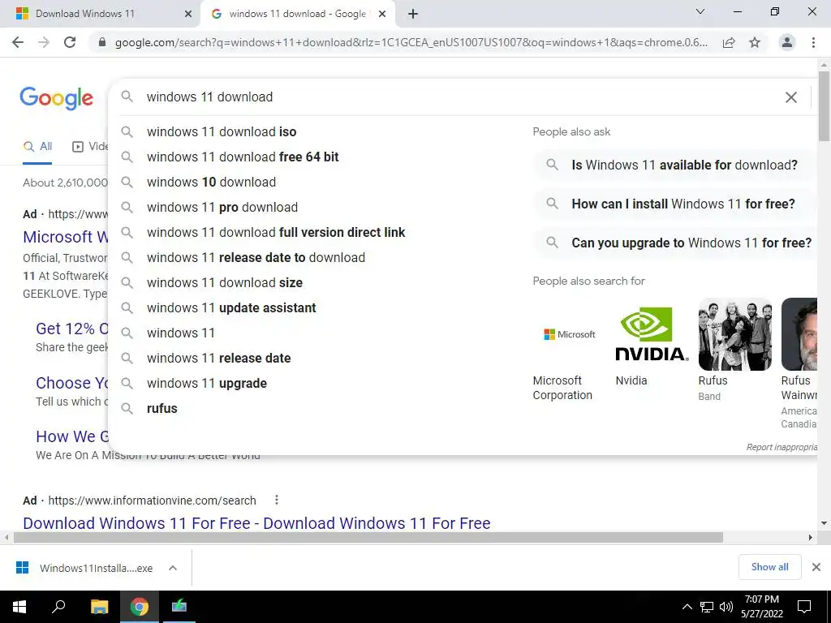Open the How We G… sitelink
Viewport: 831px width, 623px height.
click(71, 436)
